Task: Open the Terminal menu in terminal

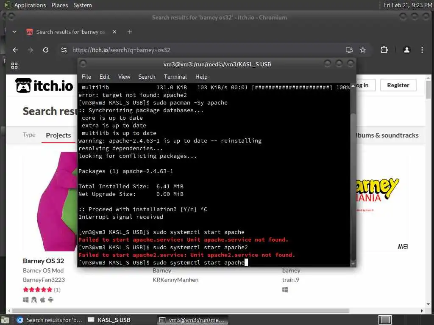Action: [175, 77]
